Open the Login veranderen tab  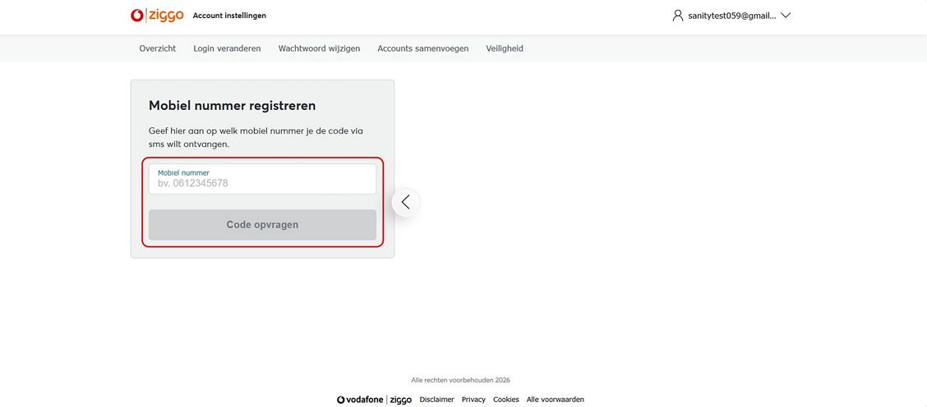tap(227, 48)
